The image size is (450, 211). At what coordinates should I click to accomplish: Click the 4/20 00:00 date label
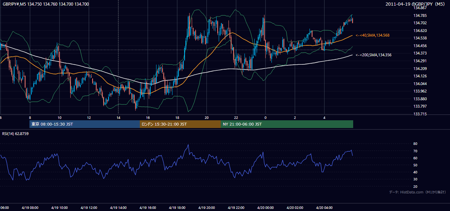[265, 208]
